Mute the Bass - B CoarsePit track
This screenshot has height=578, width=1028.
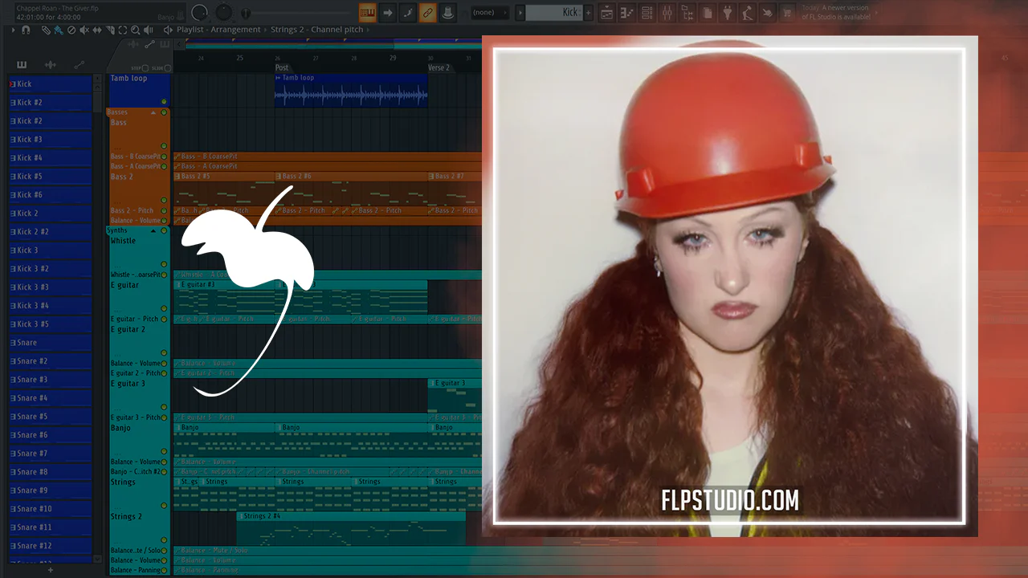pyautogui.click(x=164, y=157)
